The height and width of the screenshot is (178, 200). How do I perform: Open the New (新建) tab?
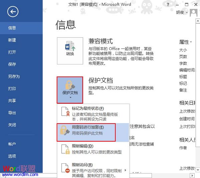pyautogui.click(x=21, y=40)
